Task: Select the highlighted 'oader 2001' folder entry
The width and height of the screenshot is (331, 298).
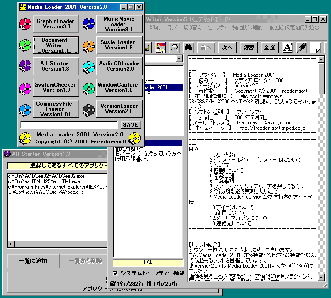Action: [164, 87]
